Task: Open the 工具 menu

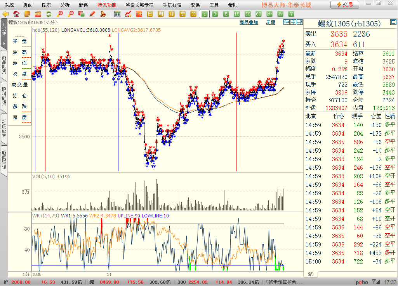Action: 214,5
